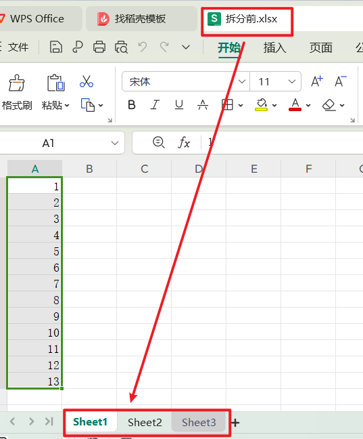Screen dimensions: 363x439
Task: Click the export to PDF icon
Action: pos(78,47)
